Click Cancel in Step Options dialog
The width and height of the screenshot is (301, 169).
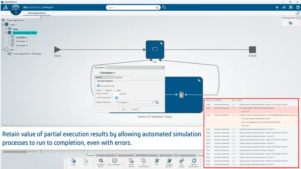(135, 109)
